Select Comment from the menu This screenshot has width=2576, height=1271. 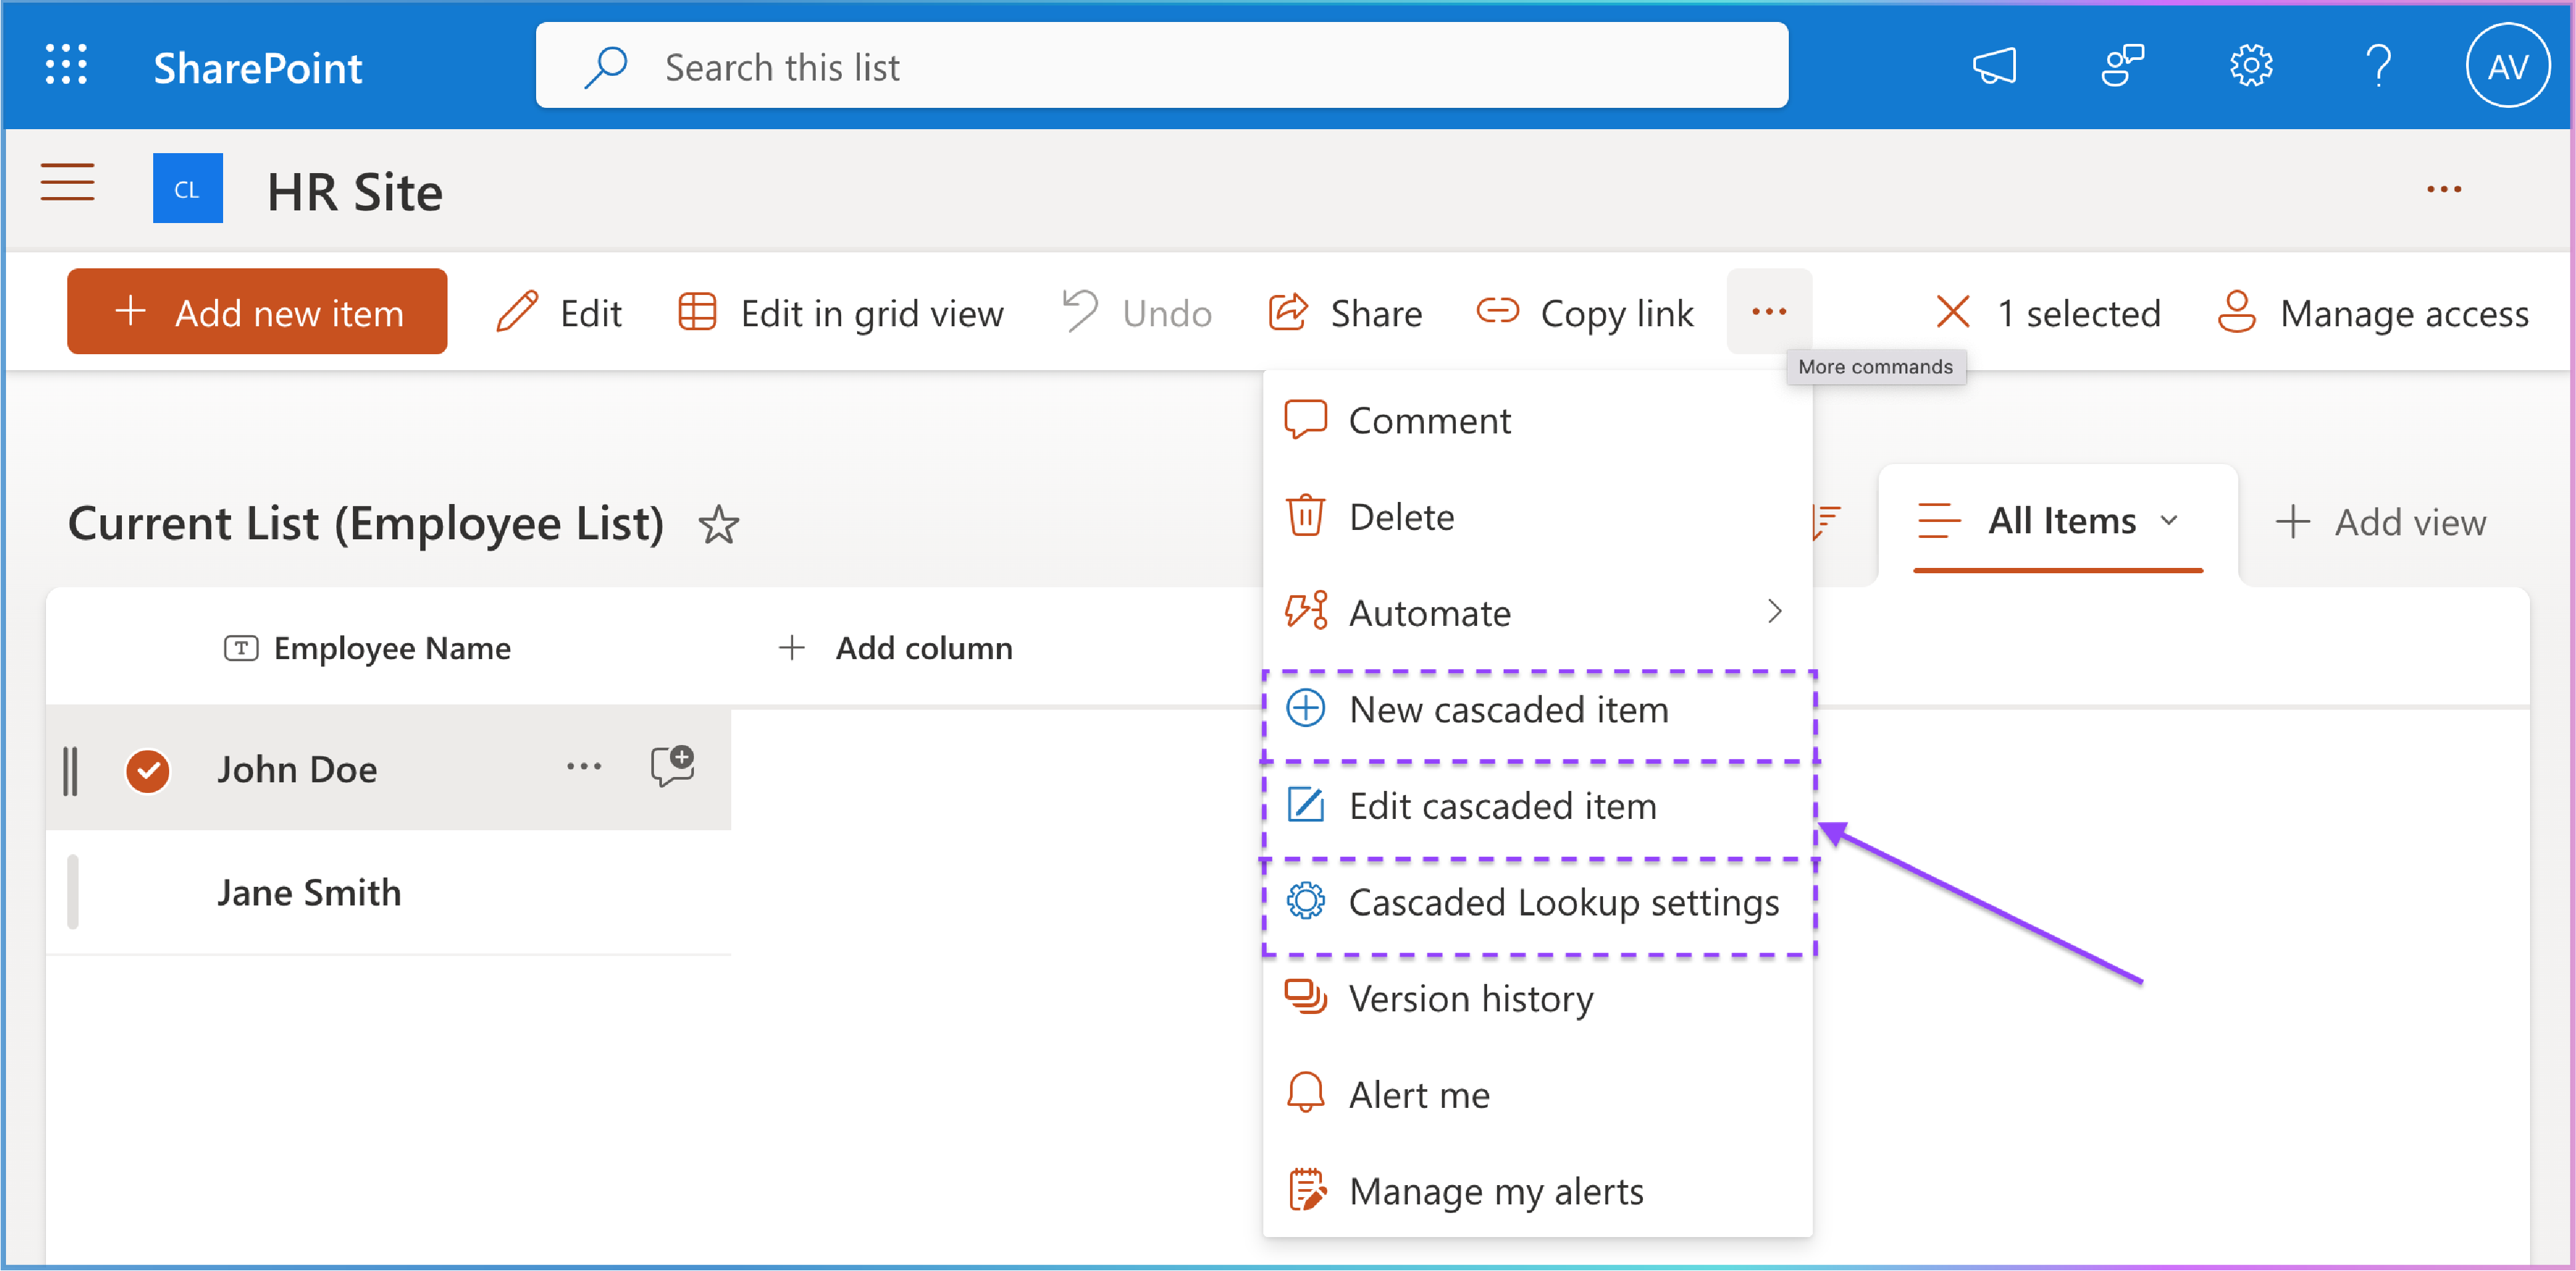click(1537, 421)
